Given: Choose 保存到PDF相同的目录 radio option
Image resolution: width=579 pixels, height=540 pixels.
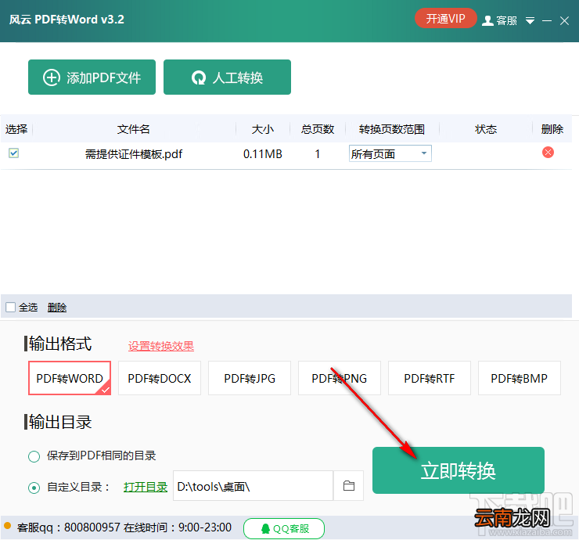Looking at the screenshot, I should click(34, 456).
